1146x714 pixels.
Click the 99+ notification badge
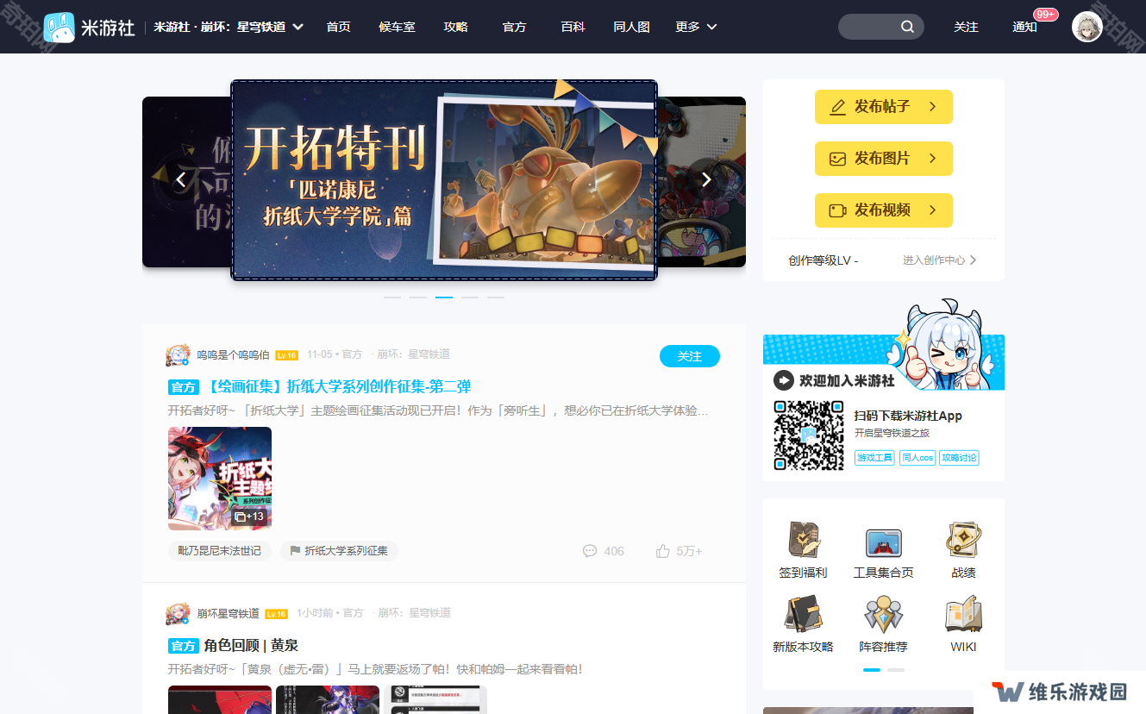pos(1045,15)
